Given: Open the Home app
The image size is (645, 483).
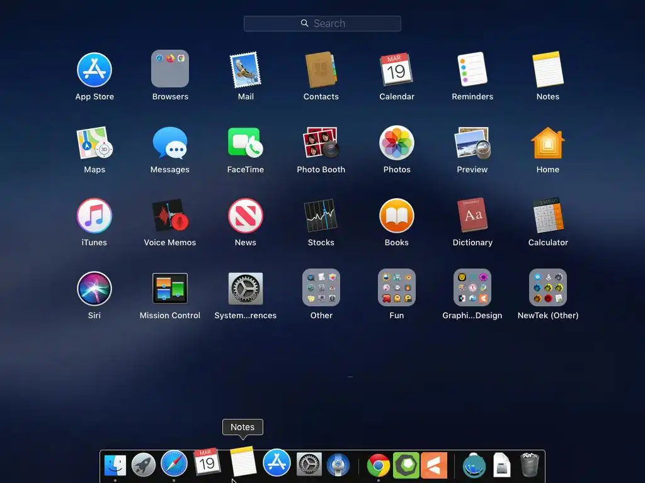Looking at the screenshot, I should point(548,143).
